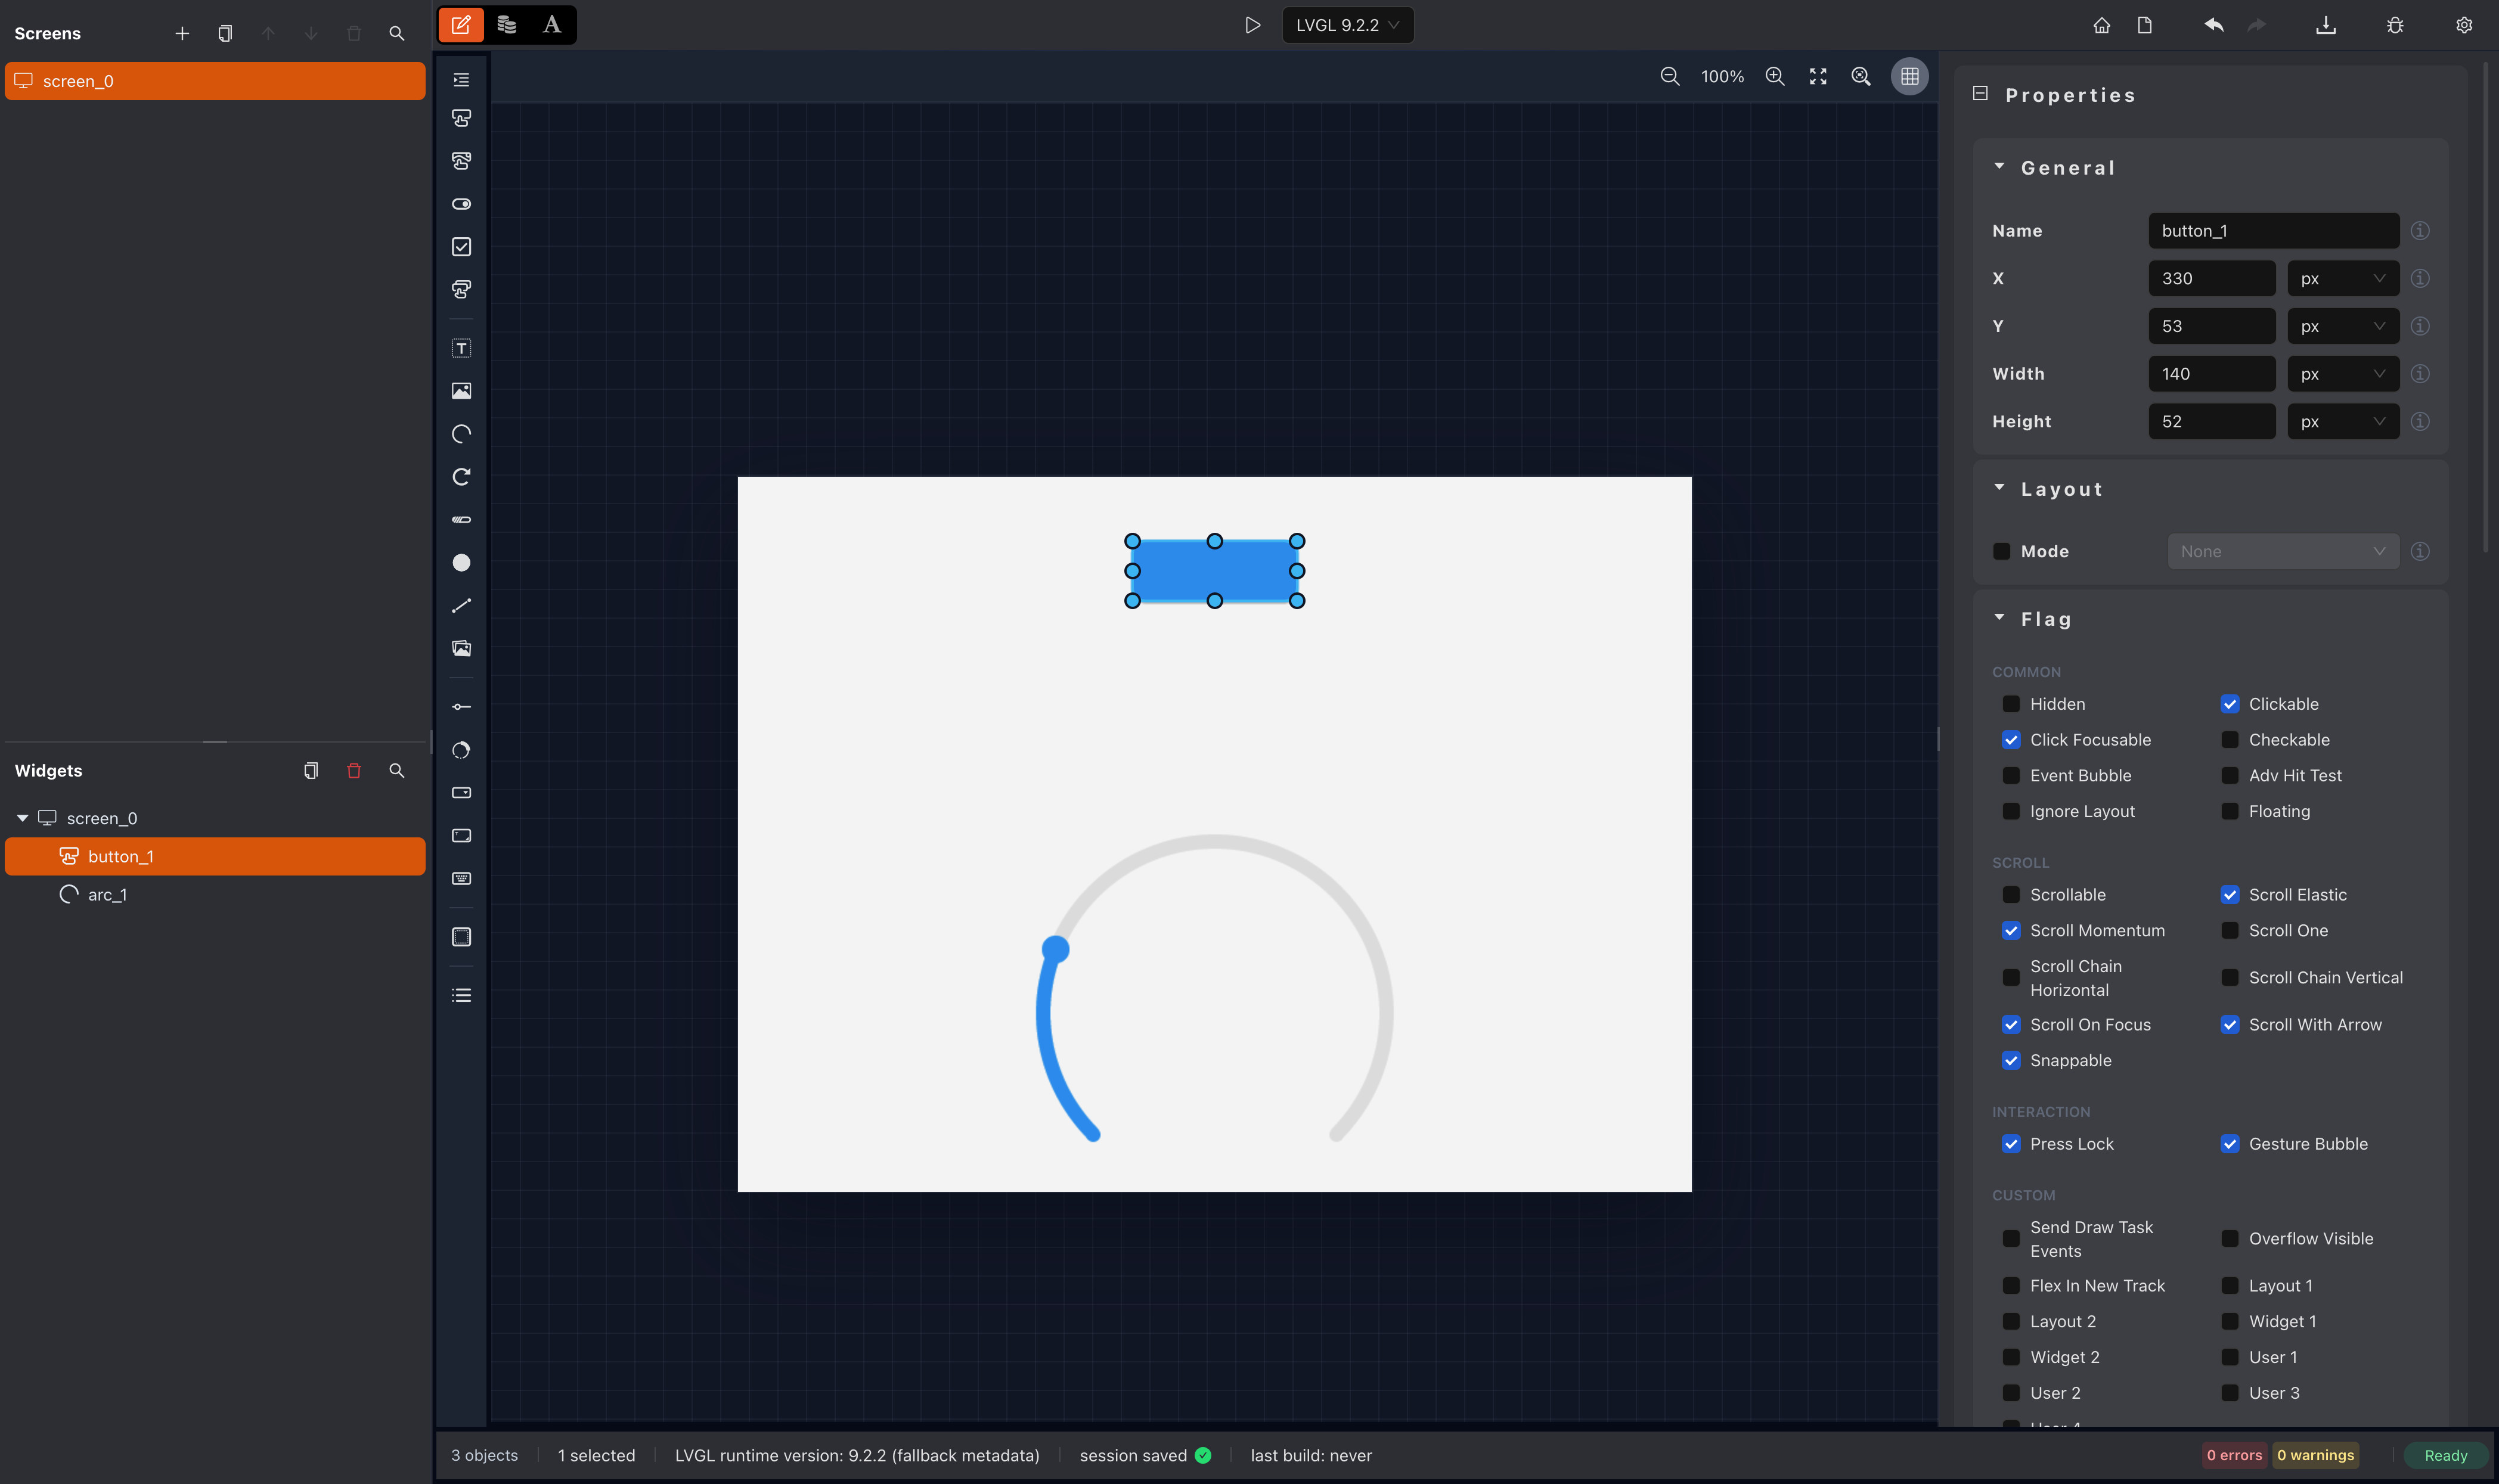Screen dimensions: 2499x1484
Task: Select the Arc widget tool
Action: coord(461,434)
